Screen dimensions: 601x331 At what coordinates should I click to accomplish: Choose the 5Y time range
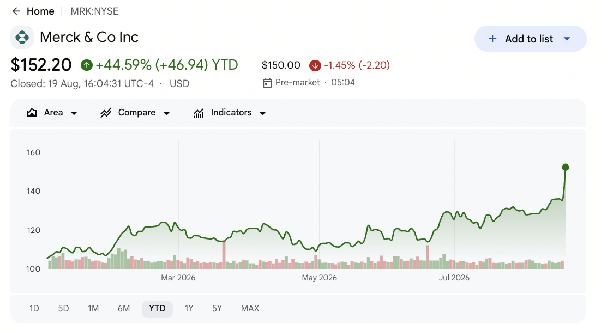click(x=217, y=309)
